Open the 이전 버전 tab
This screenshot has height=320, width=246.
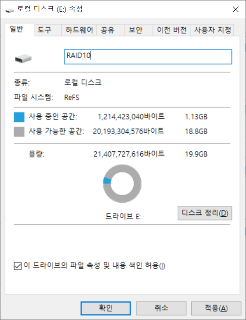[x=172, y=30]
